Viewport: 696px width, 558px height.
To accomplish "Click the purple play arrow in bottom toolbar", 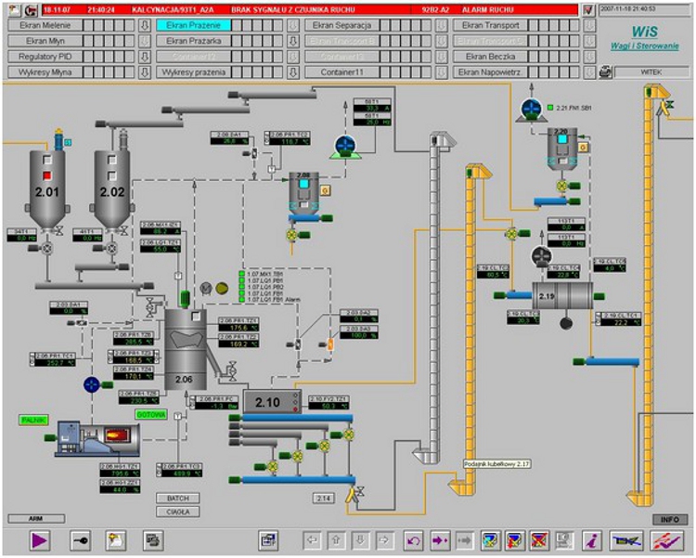I will point(39,540).
